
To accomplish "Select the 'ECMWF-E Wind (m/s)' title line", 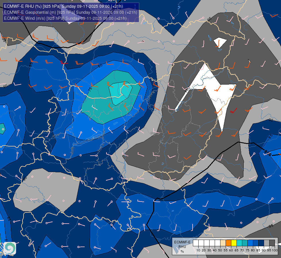I will click(65, 18).
